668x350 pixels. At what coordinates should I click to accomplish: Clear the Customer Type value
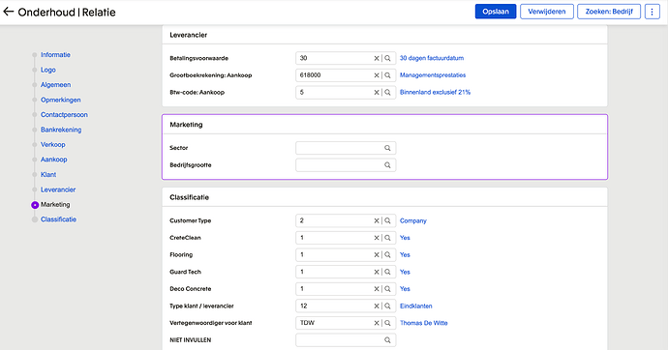(377, 220)
